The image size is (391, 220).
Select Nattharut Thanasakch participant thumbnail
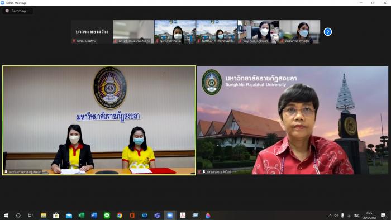coord(217,32)
